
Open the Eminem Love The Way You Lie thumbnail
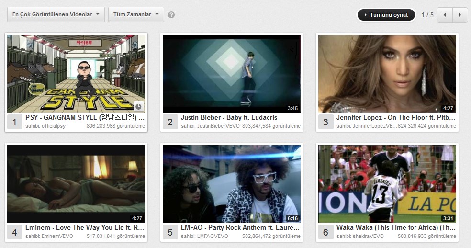[76, 184]
